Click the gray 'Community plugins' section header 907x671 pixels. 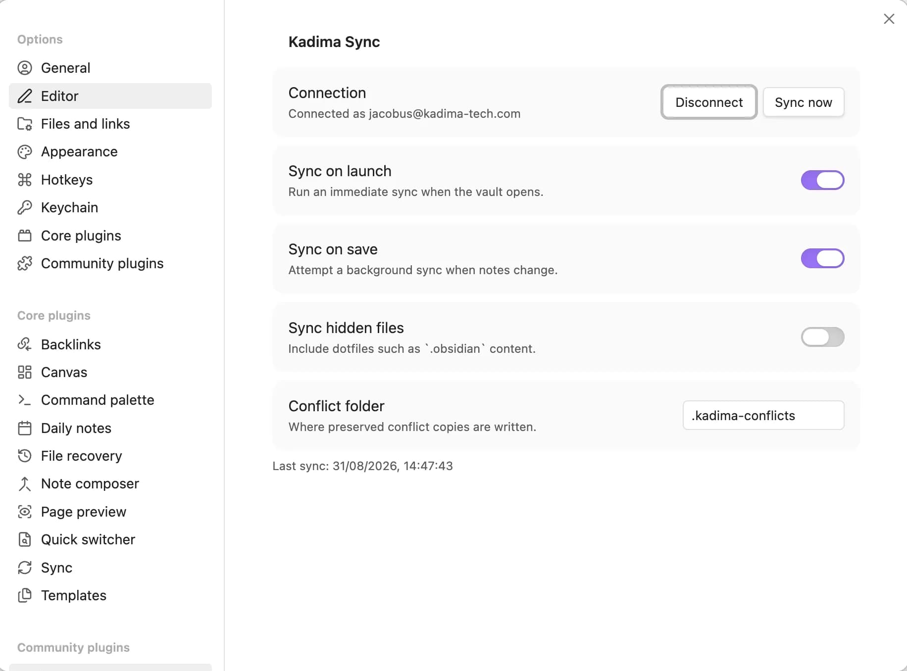pos(73,648)
